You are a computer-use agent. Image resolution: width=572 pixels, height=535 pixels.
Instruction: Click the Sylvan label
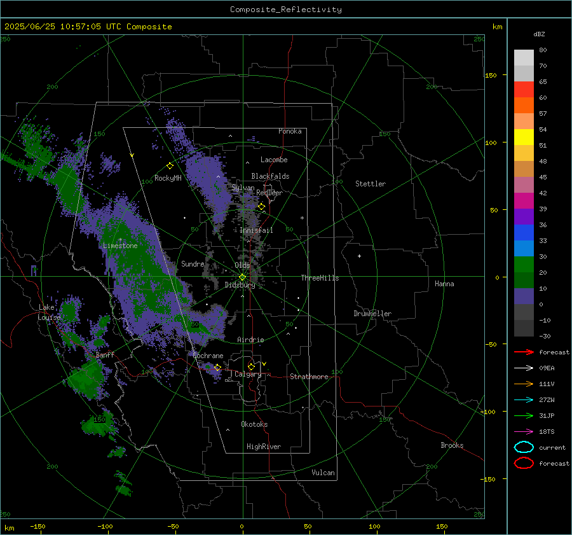tap(243, 188)
